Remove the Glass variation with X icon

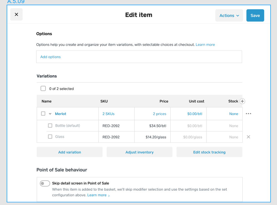pos(248,137)
